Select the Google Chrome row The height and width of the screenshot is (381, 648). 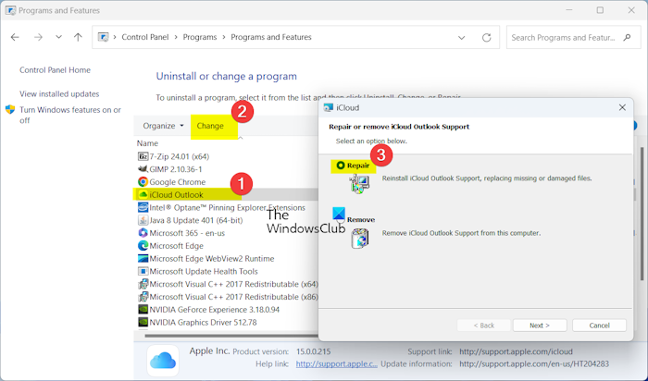click(226, 182)
